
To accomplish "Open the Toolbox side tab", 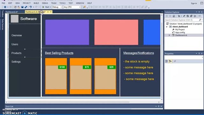I will (3, 14).
